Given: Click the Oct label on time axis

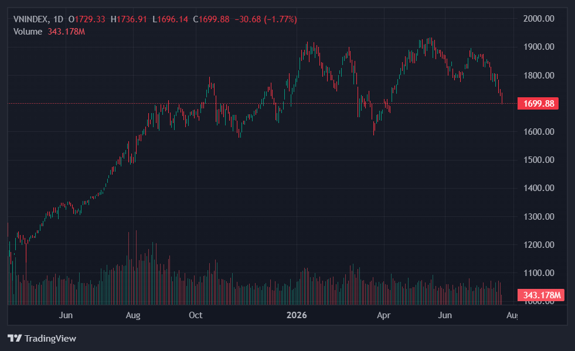Looking at the screenshot, I should (195, 315).
